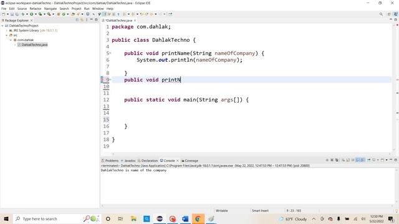Open the New file dropdown arrow
The width and height of the screenshot is (399, 224).
click(7, 14)
